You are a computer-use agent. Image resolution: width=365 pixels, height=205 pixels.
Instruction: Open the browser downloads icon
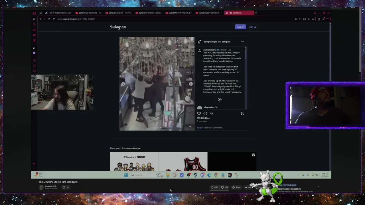(323, 19)
